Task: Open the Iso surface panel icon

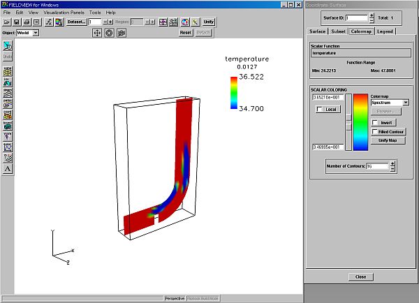Action: click(x=8, y=82)
